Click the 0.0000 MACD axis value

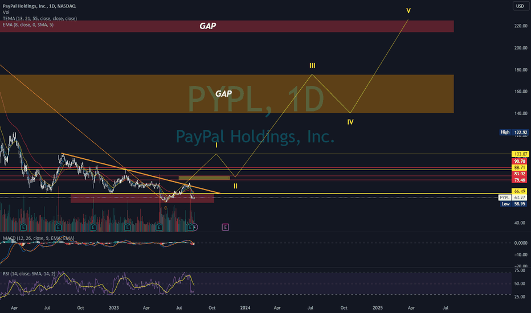tap(521, 243)
